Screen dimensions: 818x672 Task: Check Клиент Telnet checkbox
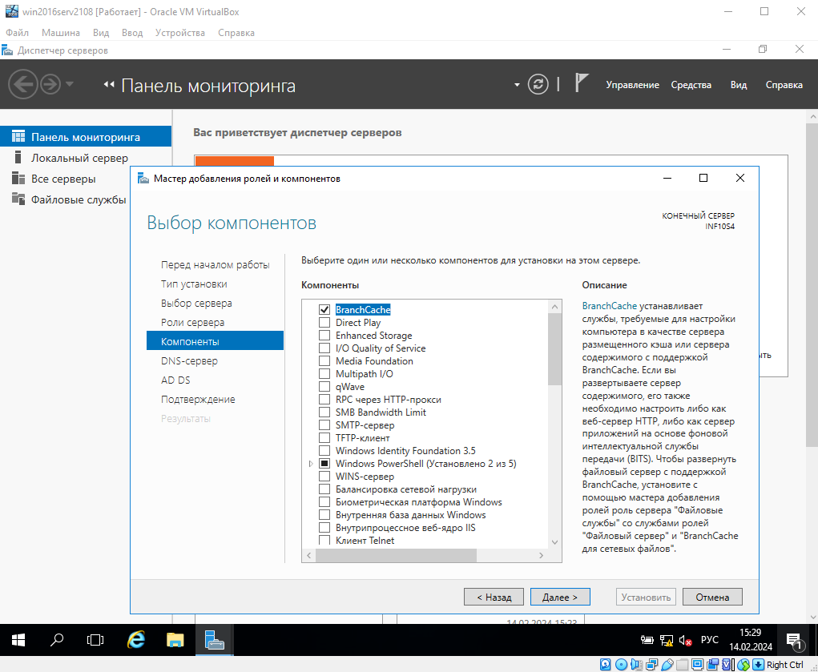[324, 541]
